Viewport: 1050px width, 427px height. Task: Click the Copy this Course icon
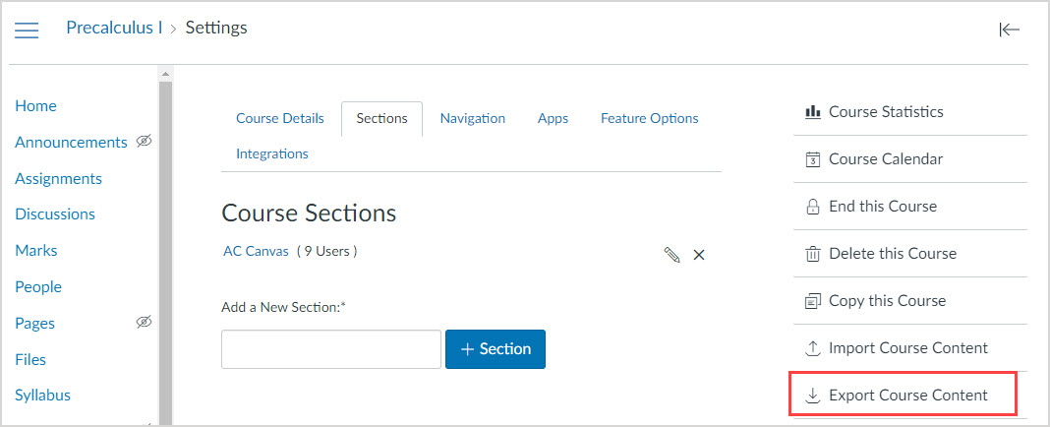[812, 301]
